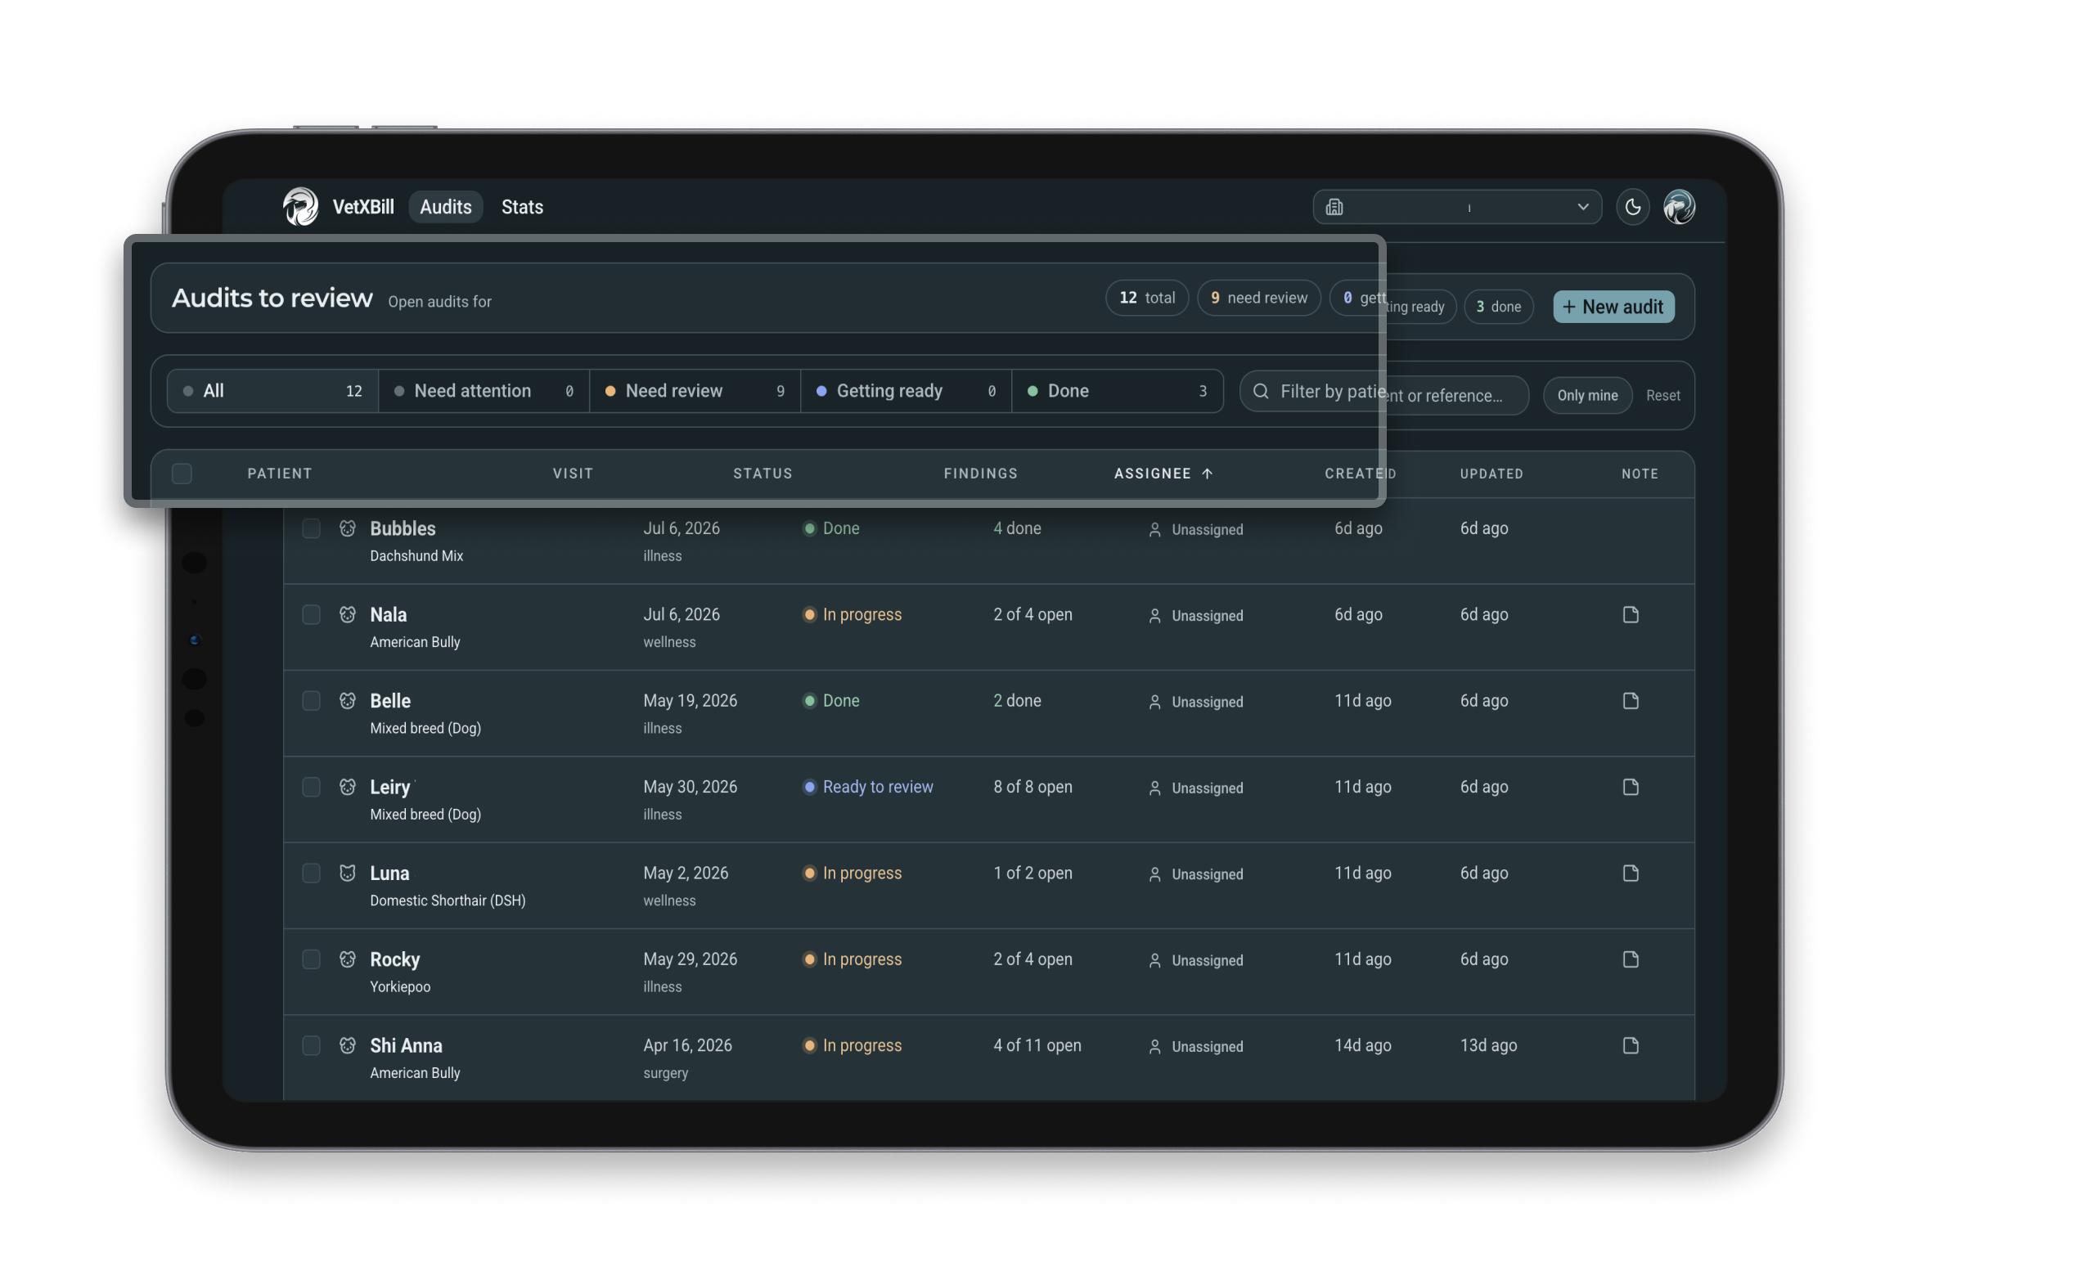2092x1271 pixels.
Task: Click the clinic building icon in selector
Action: click(x=1334, y=207)
